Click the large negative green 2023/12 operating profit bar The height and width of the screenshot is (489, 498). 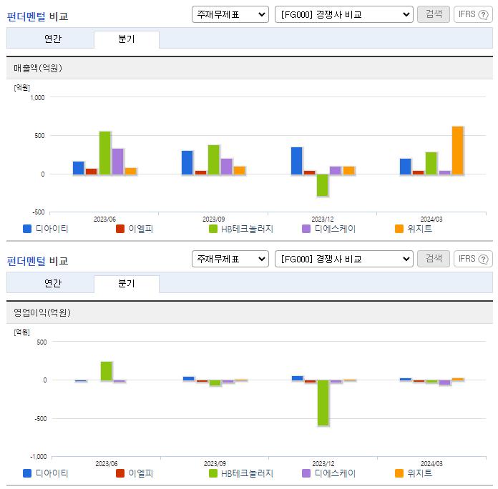click(323, 402)
